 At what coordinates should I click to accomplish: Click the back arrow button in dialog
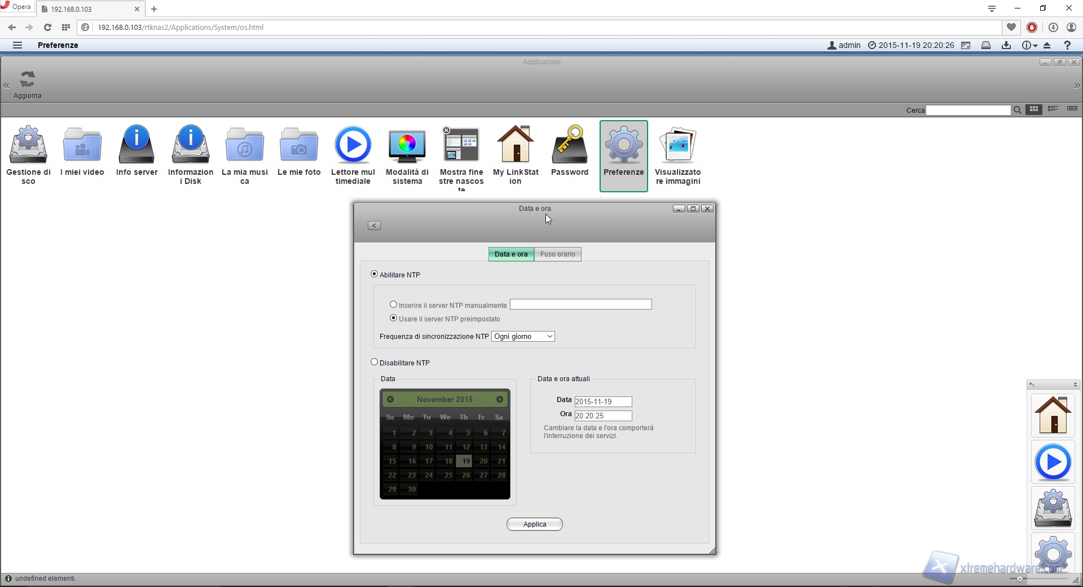(374, 226)
